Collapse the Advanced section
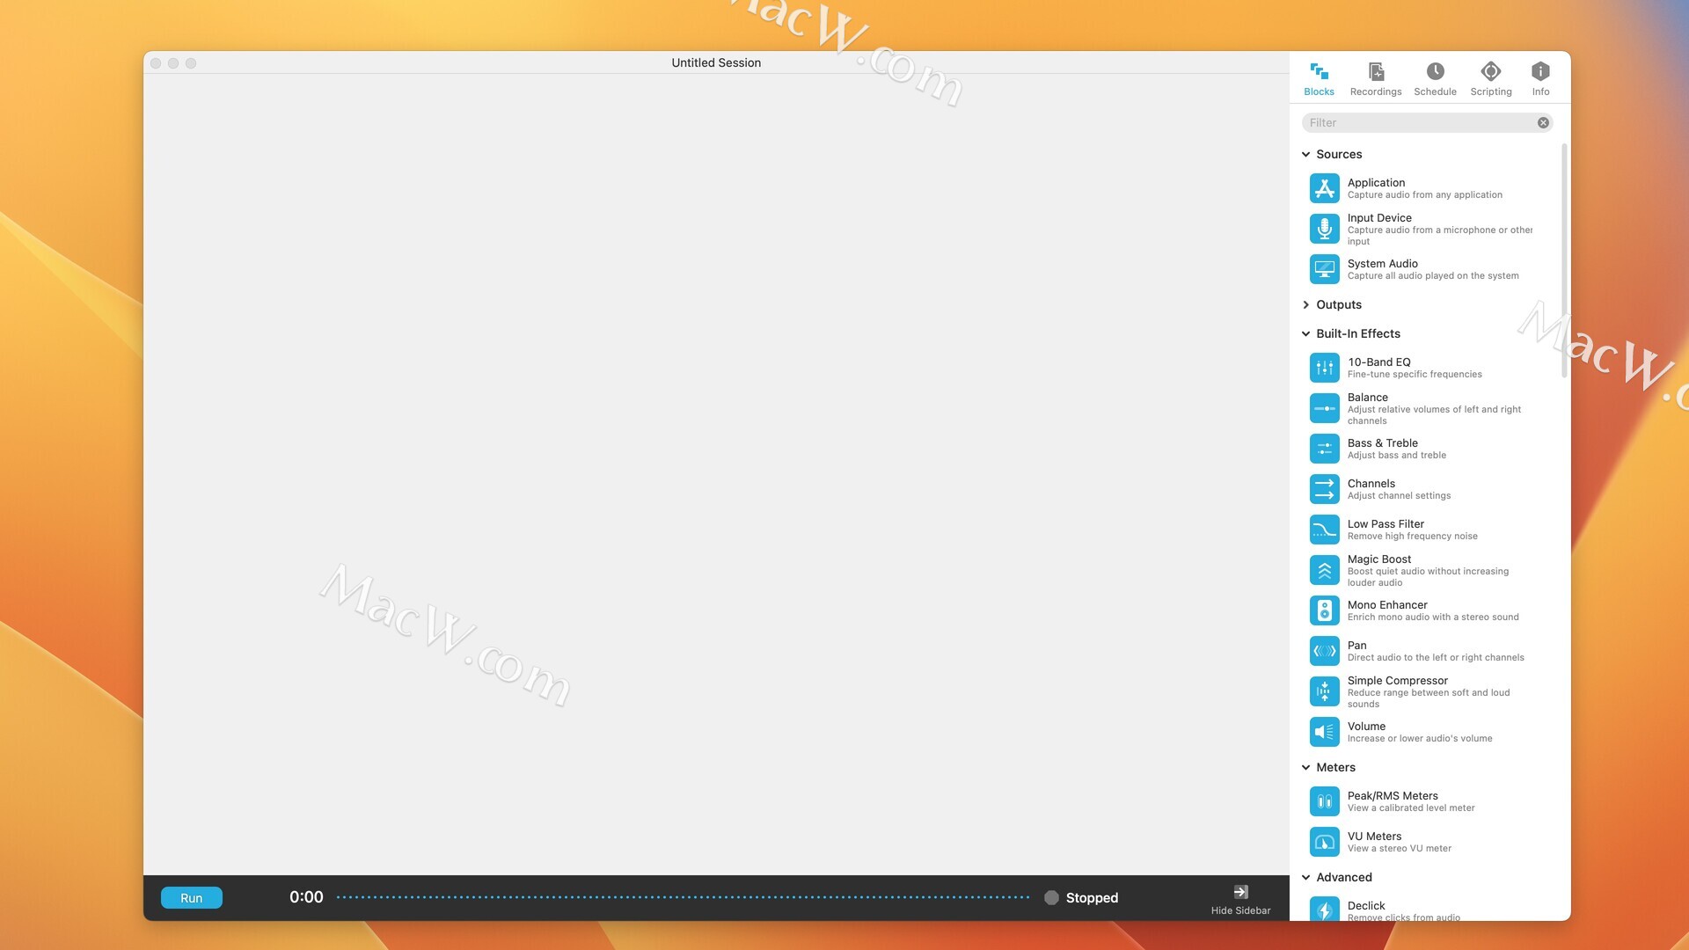Screen dimensions: 1689x950 1305,878
